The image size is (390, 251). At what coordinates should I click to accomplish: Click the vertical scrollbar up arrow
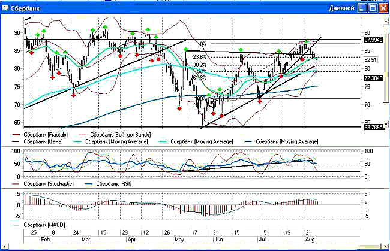(386, 22)
